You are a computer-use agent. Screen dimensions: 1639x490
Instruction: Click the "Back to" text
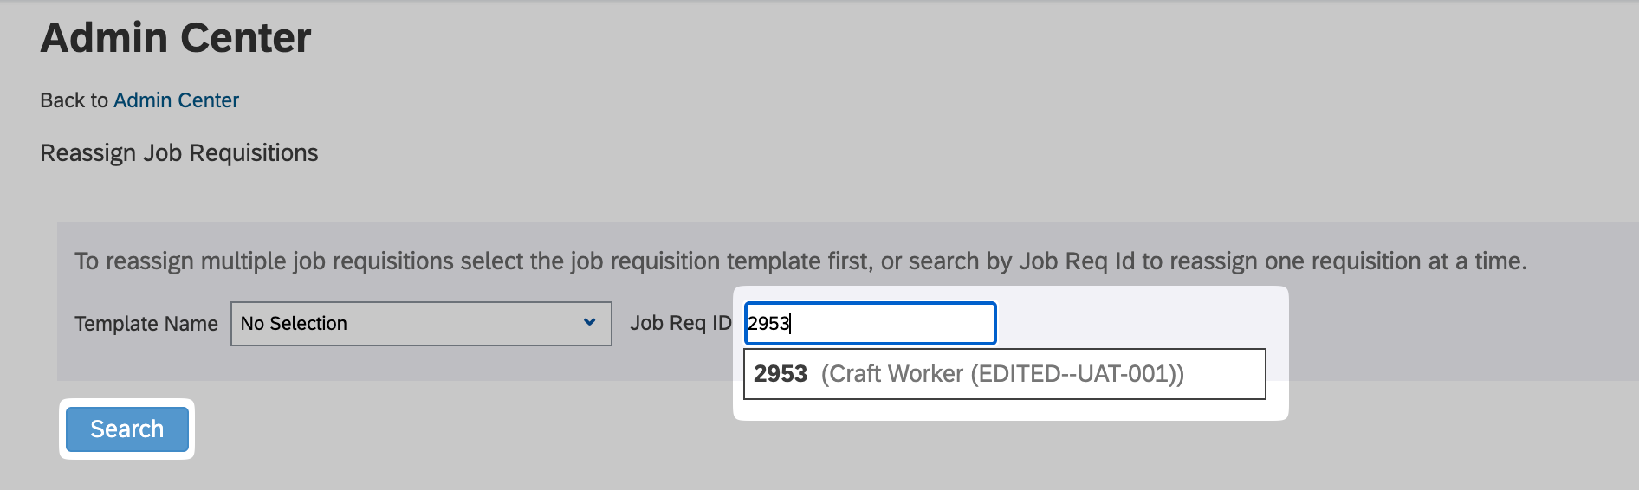pos(74,100)
